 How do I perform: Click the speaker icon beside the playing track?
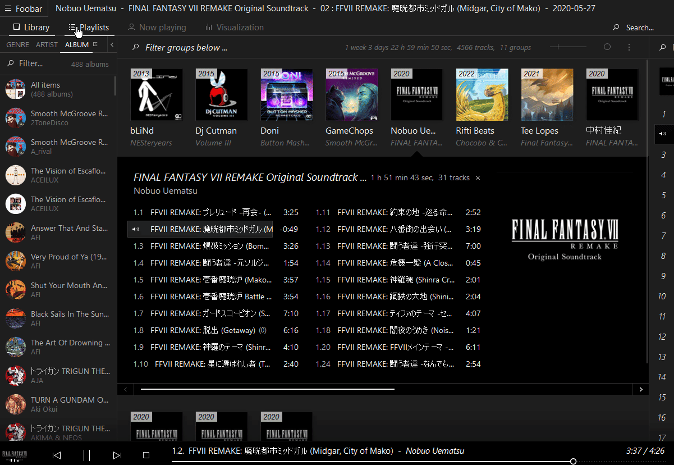point(135,229)
